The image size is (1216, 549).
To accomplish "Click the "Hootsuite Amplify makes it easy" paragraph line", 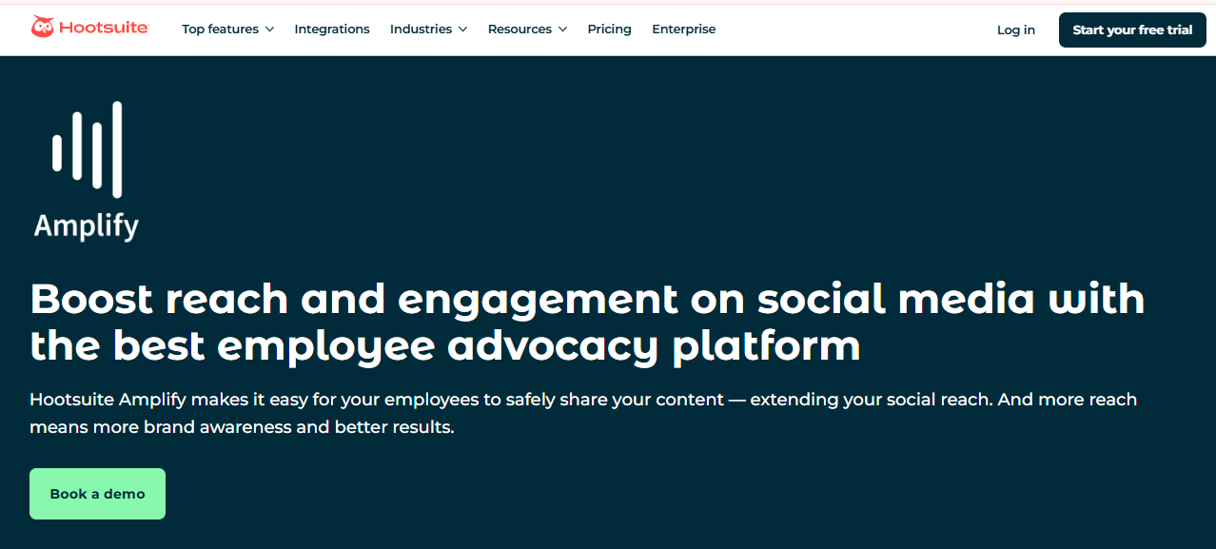I will [582, 400].
